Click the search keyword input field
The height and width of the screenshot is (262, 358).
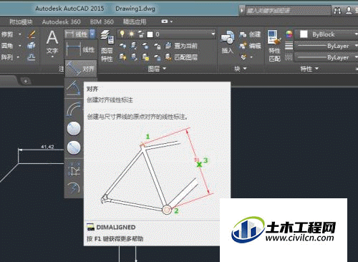click(289, 11)
